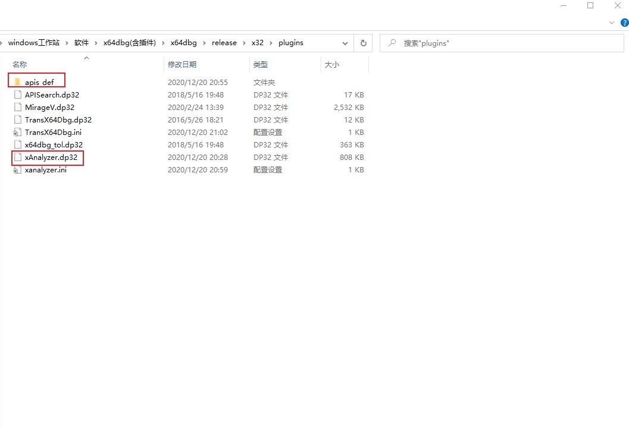Select APISearch.dp32 file name
629x428 pixels.
[x=52, y=95]
